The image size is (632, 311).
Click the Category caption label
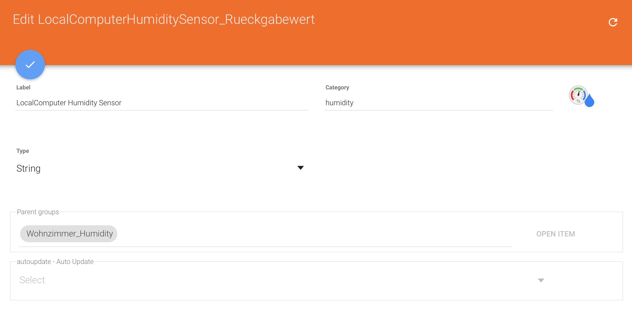[337, 88]
